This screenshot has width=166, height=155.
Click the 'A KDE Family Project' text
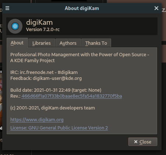[32, 61]
